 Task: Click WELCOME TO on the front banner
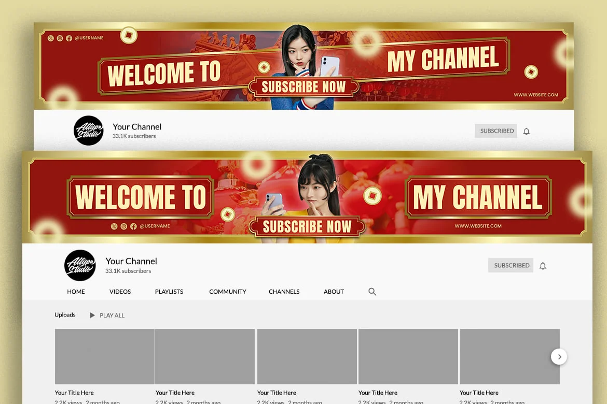pyautogui.click(x=140, y=197)
